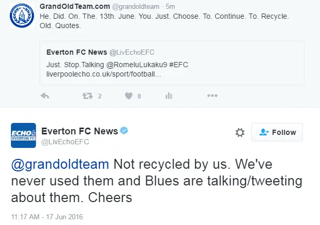
Task: Open the 11:17 AM - 17 Jun 2016 timestamp
Action: [x=47, y=216]
